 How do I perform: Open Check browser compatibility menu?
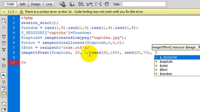[x=98, y=4]
